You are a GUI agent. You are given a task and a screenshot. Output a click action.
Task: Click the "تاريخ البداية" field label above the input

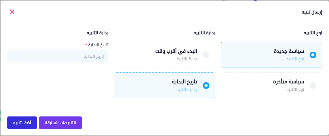(x=98, y=45)
